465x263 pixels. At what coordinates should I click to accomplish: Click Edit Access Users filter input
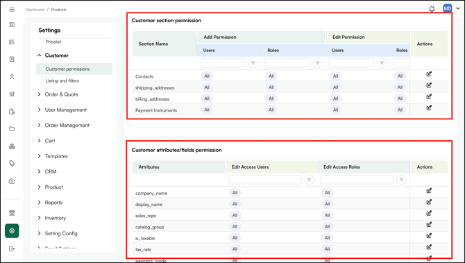264,180
